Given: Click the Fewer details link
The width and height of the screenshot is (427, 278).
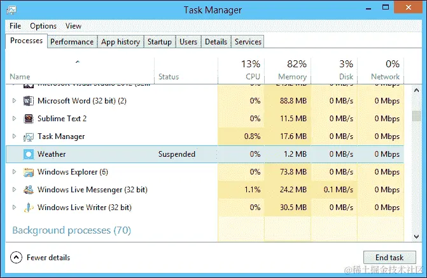Looking at the screenshot, I should [x=48, y=257].
